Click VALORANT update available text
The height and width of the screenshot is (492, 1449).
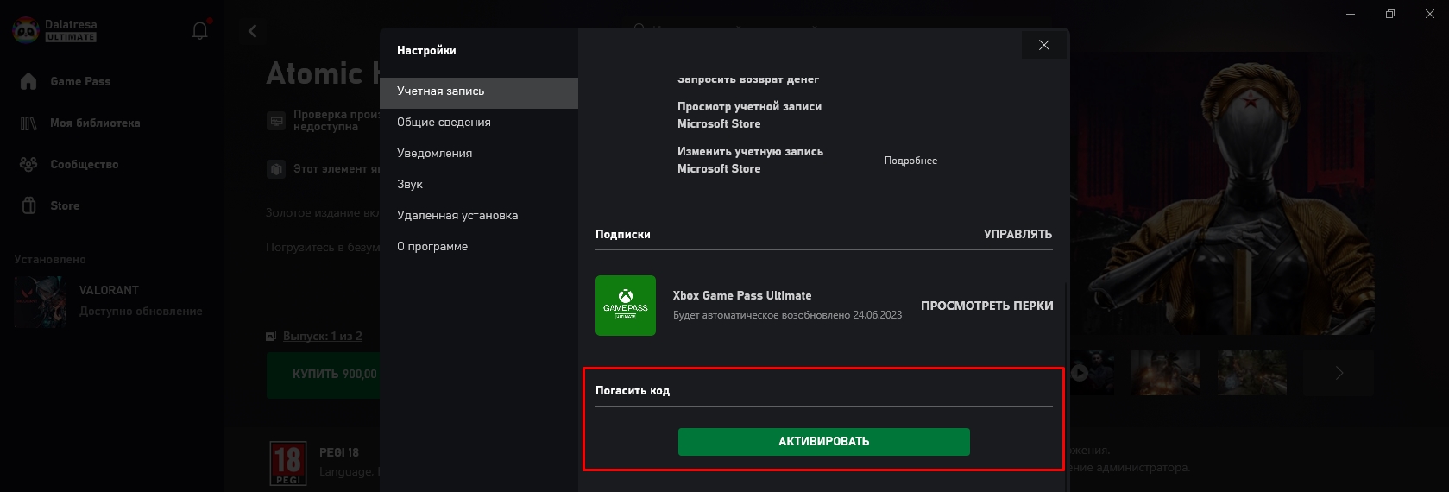click(141, 311)
